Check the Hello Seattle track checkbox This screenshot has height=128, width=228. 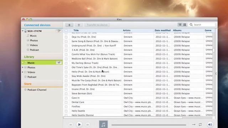coord(66,111)
